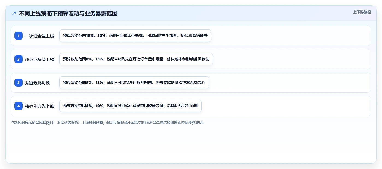The height and width of the screenshot is (169, 382).
Task: Select the 渠道分批切换 strategy label
Action: point(37,83)
